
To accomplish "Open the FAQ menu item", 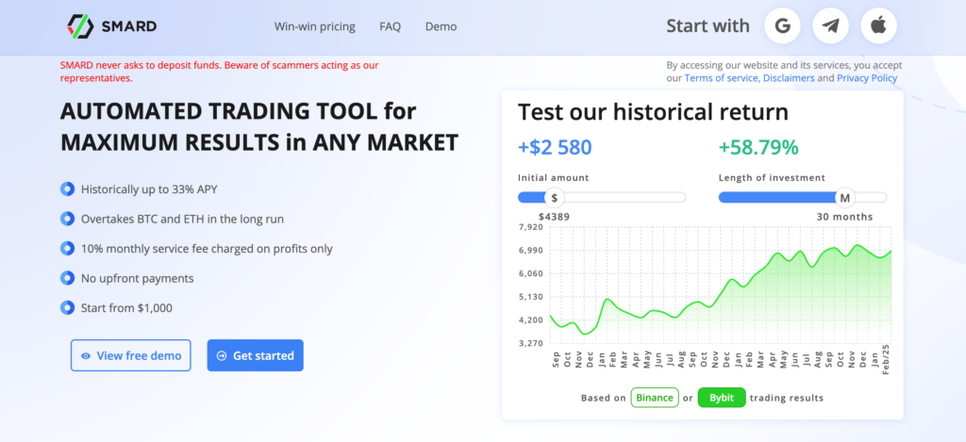I will [390, 26].
